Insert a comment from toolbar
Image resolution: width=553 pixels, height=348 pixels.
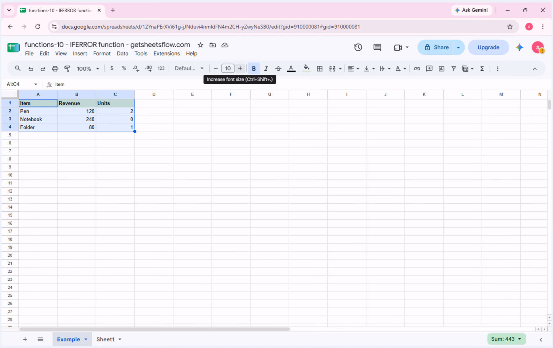pos(429,68)
